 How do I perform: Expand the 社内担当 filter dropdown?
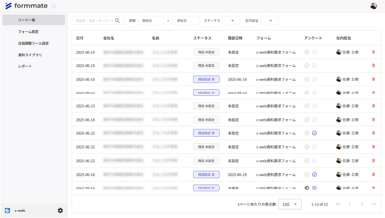269,20
